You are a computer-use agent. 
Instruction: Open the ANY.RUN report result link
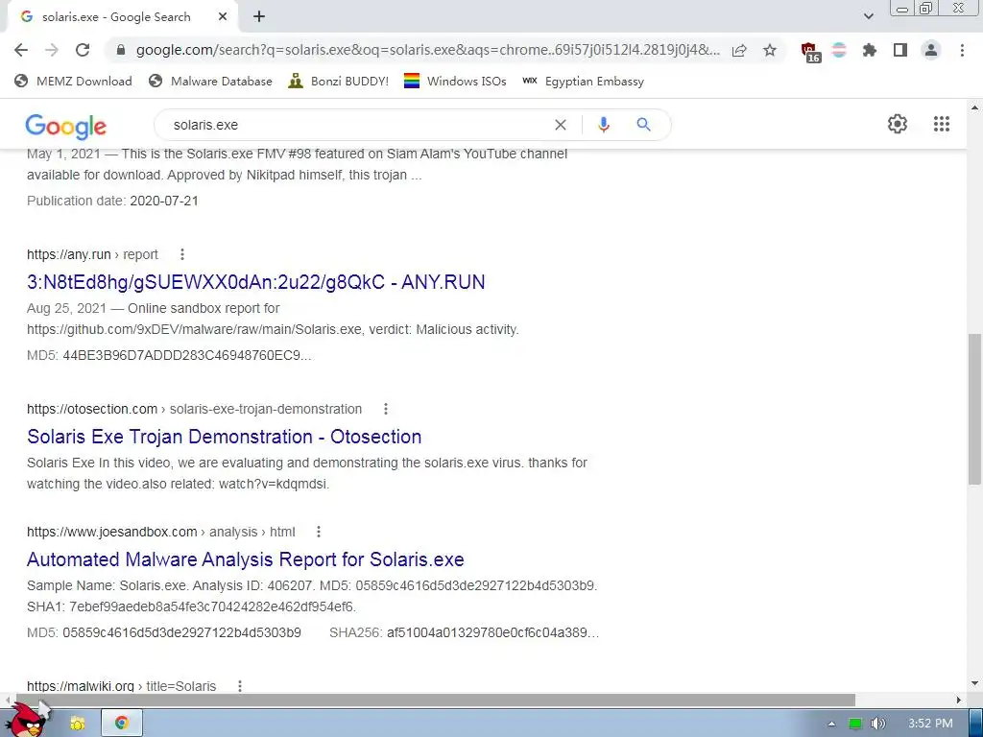coord(255,282)
